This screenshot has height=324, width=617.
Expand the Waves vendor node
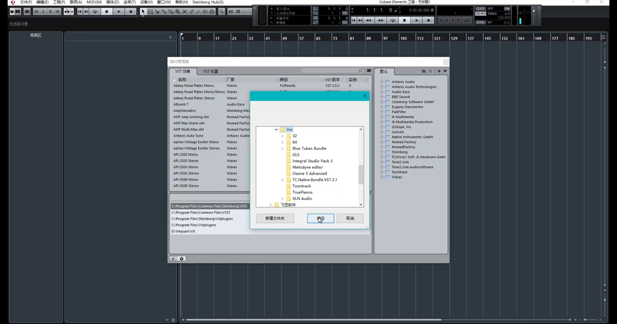point(382,177)
